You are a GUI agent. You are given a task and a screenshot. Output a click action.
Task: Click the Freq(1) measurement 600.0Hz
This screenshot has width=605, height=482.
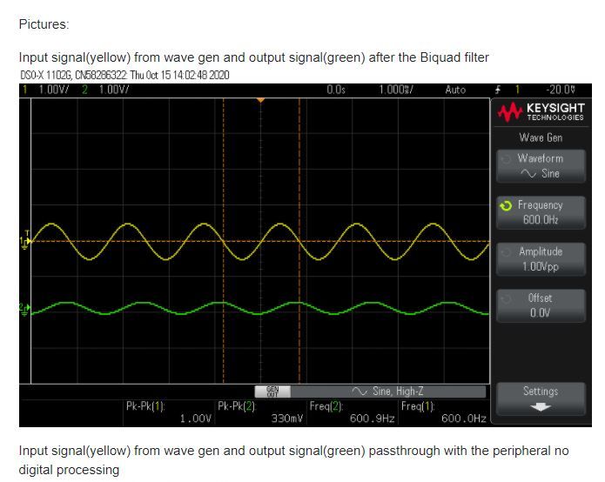click(x=463, y=418)
